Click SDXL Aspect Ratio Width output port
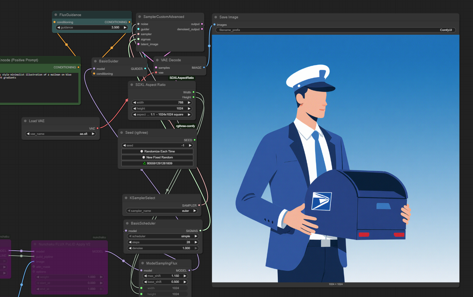Viewport: 473px width, 297px height. coord(194,92)
